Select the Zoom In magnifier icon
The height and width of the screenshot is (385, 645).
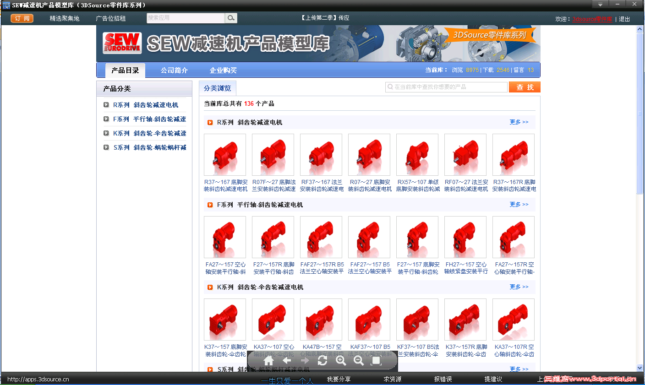(x=341, y=360)
